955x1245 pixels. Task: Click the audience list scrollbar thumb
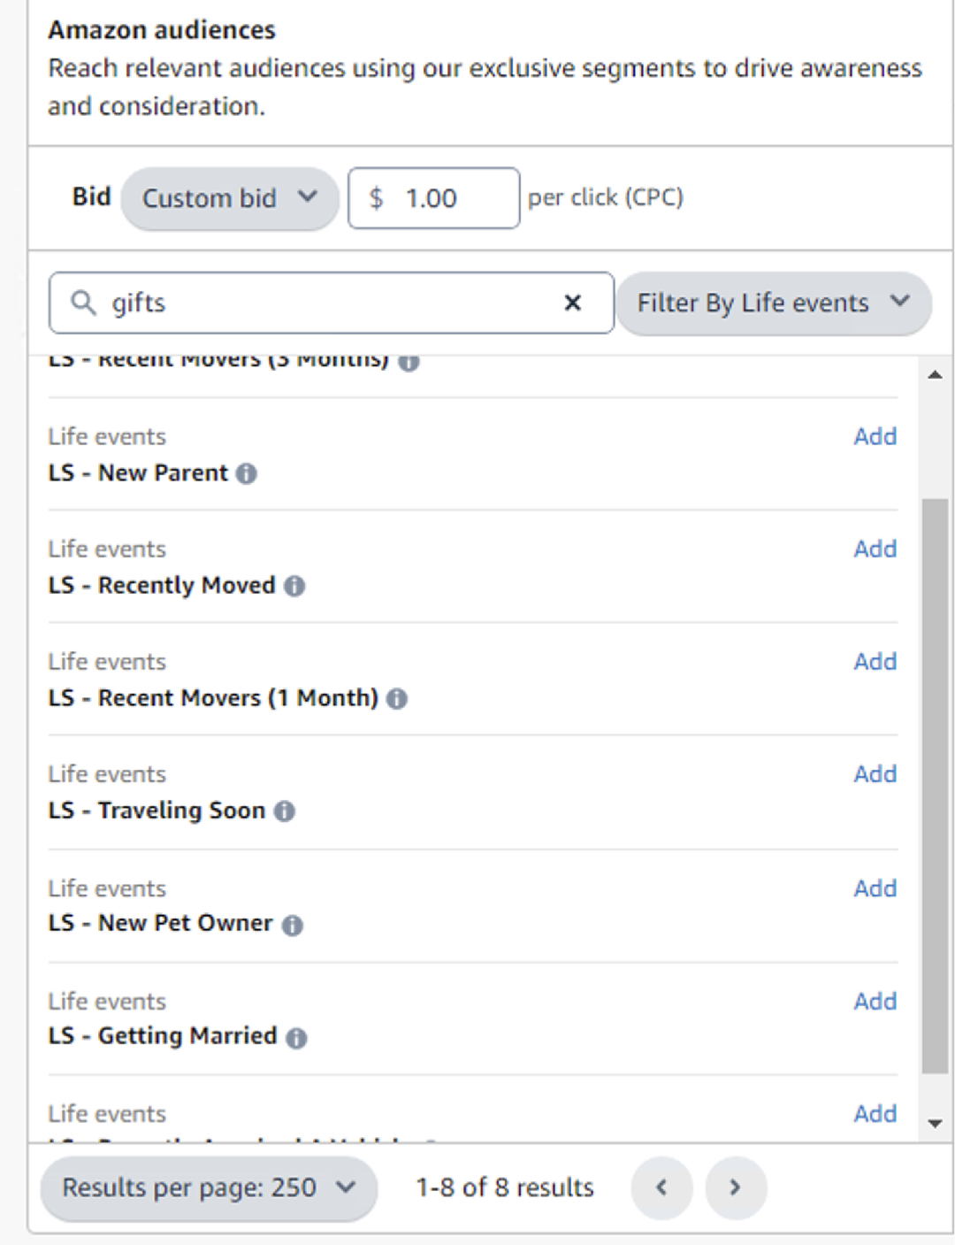tap(935, 786)
